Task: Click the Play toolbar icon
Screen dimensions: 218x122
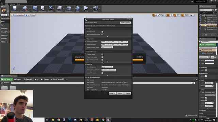Action: (x=86, y=8)
